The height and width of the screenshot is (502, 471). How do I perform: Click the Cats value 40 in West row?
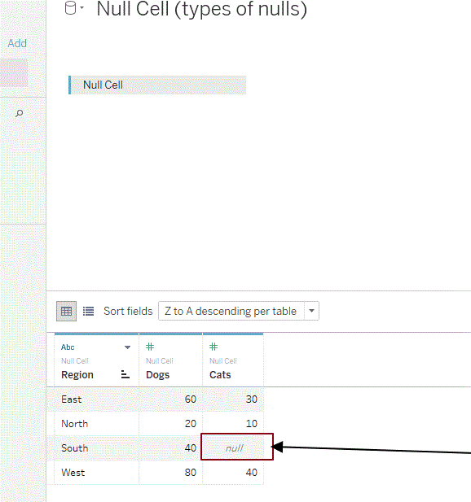click(252, 472)
